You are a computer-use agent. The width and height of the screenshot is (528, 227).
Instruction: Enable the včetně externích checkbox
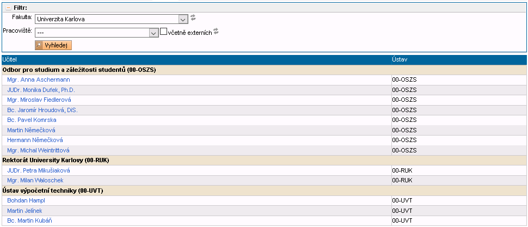click(163, 32)
